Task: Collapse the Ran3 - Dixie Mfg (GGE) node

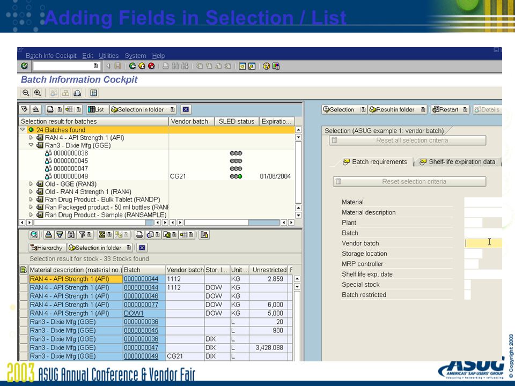Action: click(31, 145)
